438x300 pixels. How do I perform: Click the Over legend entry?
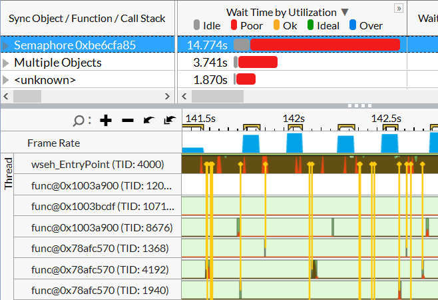click(366, 25)
